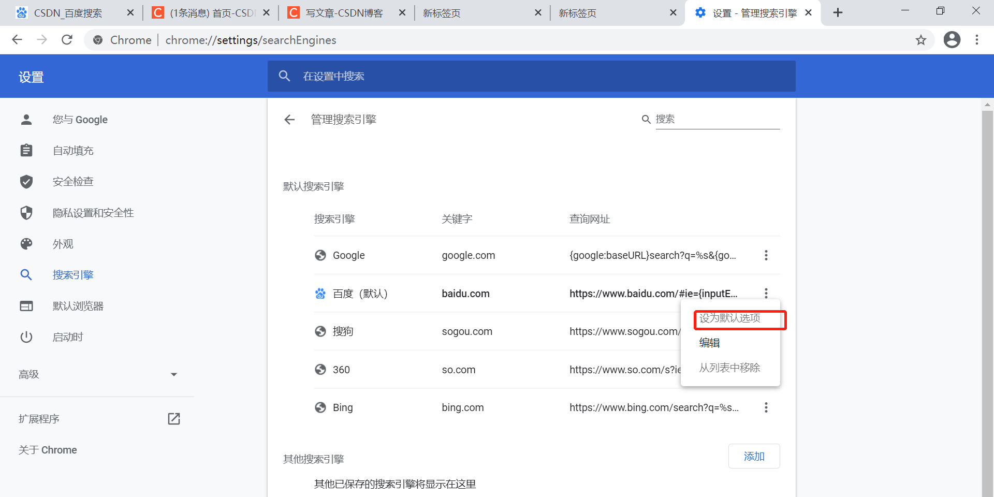Open 您与 Google settings section
The height and width of the screenshot is (497, 994).
tap(80, 120)
